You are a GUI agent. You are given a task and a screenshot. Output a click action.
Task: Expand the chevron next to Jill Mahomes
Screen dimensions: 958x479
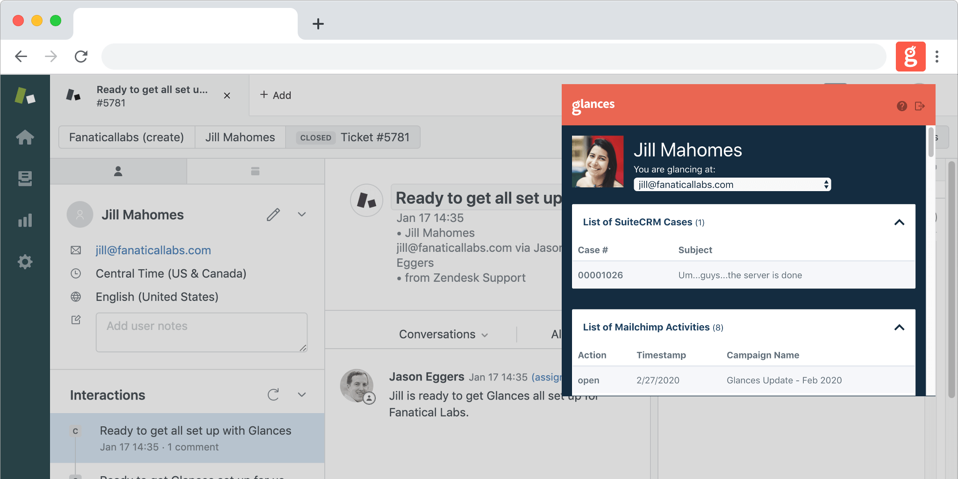point(302,214)
